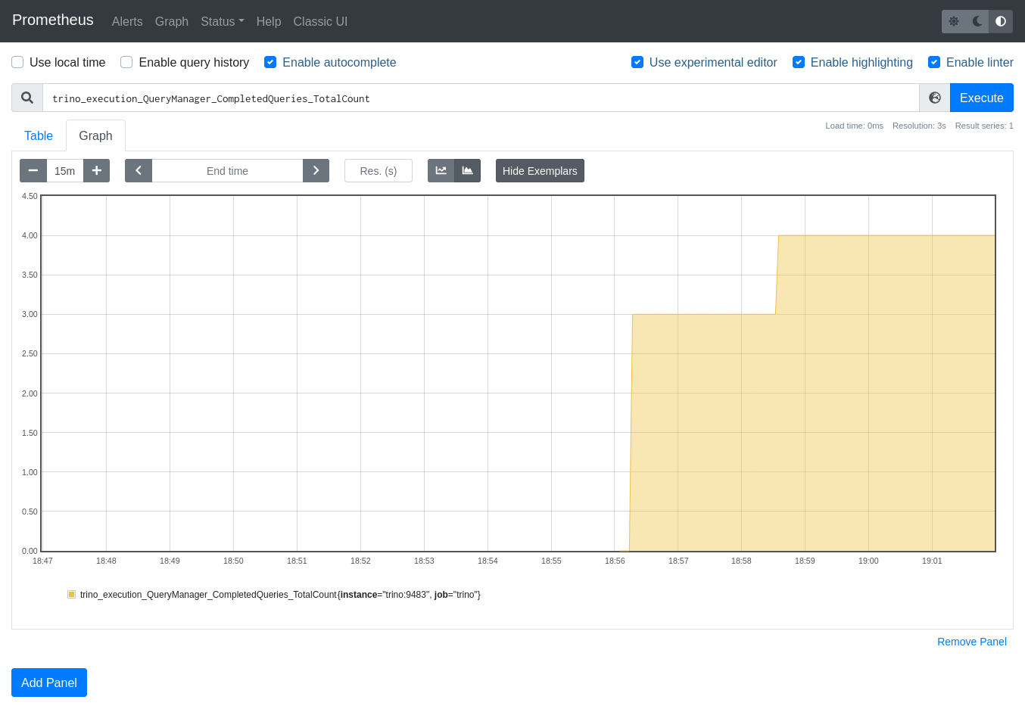1025x709 pixels.
Task: Switch to the Table tab
Action: click(x=39, y=135)
